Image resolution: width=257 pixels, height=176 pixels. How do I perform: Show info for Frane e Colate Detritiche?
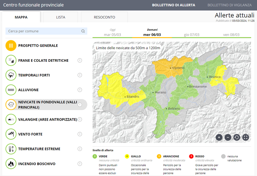[x=80, y=60]
